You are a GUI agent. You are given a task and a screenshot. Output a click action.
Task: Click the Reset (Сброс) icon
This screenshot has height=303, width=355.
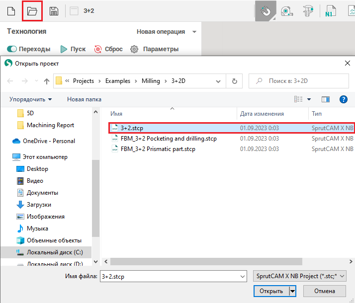click(98, 49)
